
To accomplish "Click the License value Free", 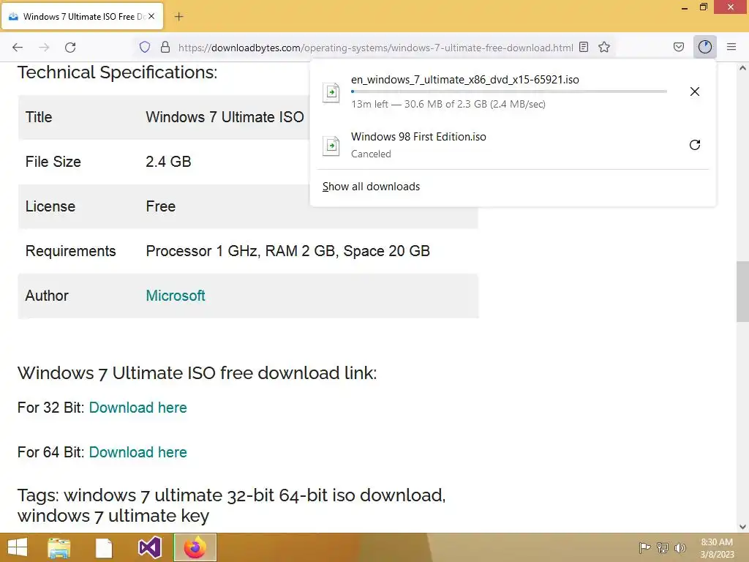I will (x=160, y=206).
